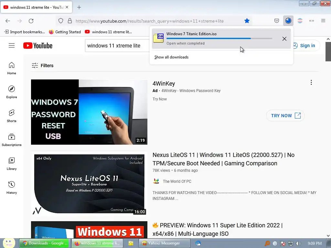331x248 pixels.
Task: Open the Save to Pocket icon
Action: click(x=277, y=21)
